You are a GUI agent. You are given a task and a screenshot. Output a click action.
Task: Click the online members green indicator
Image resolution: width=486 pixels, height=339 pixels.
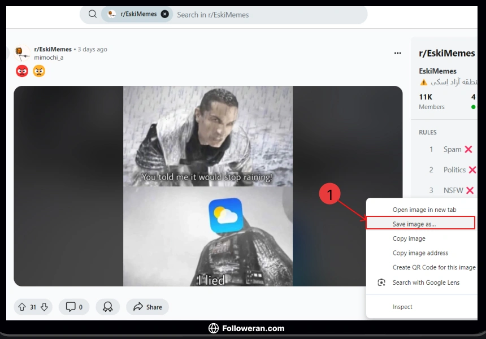[x=473, y=106]
